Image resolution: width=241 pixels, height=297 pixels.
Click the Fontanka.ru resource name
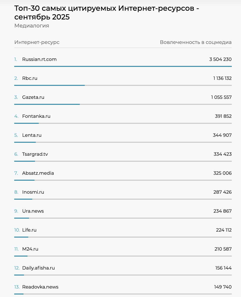(x=36, y=116)
